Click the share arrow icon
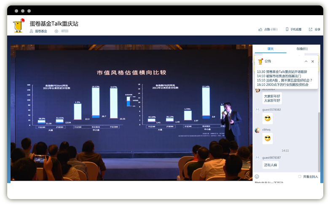The width and height of the screenshot is (330, 205). point(311,29)
